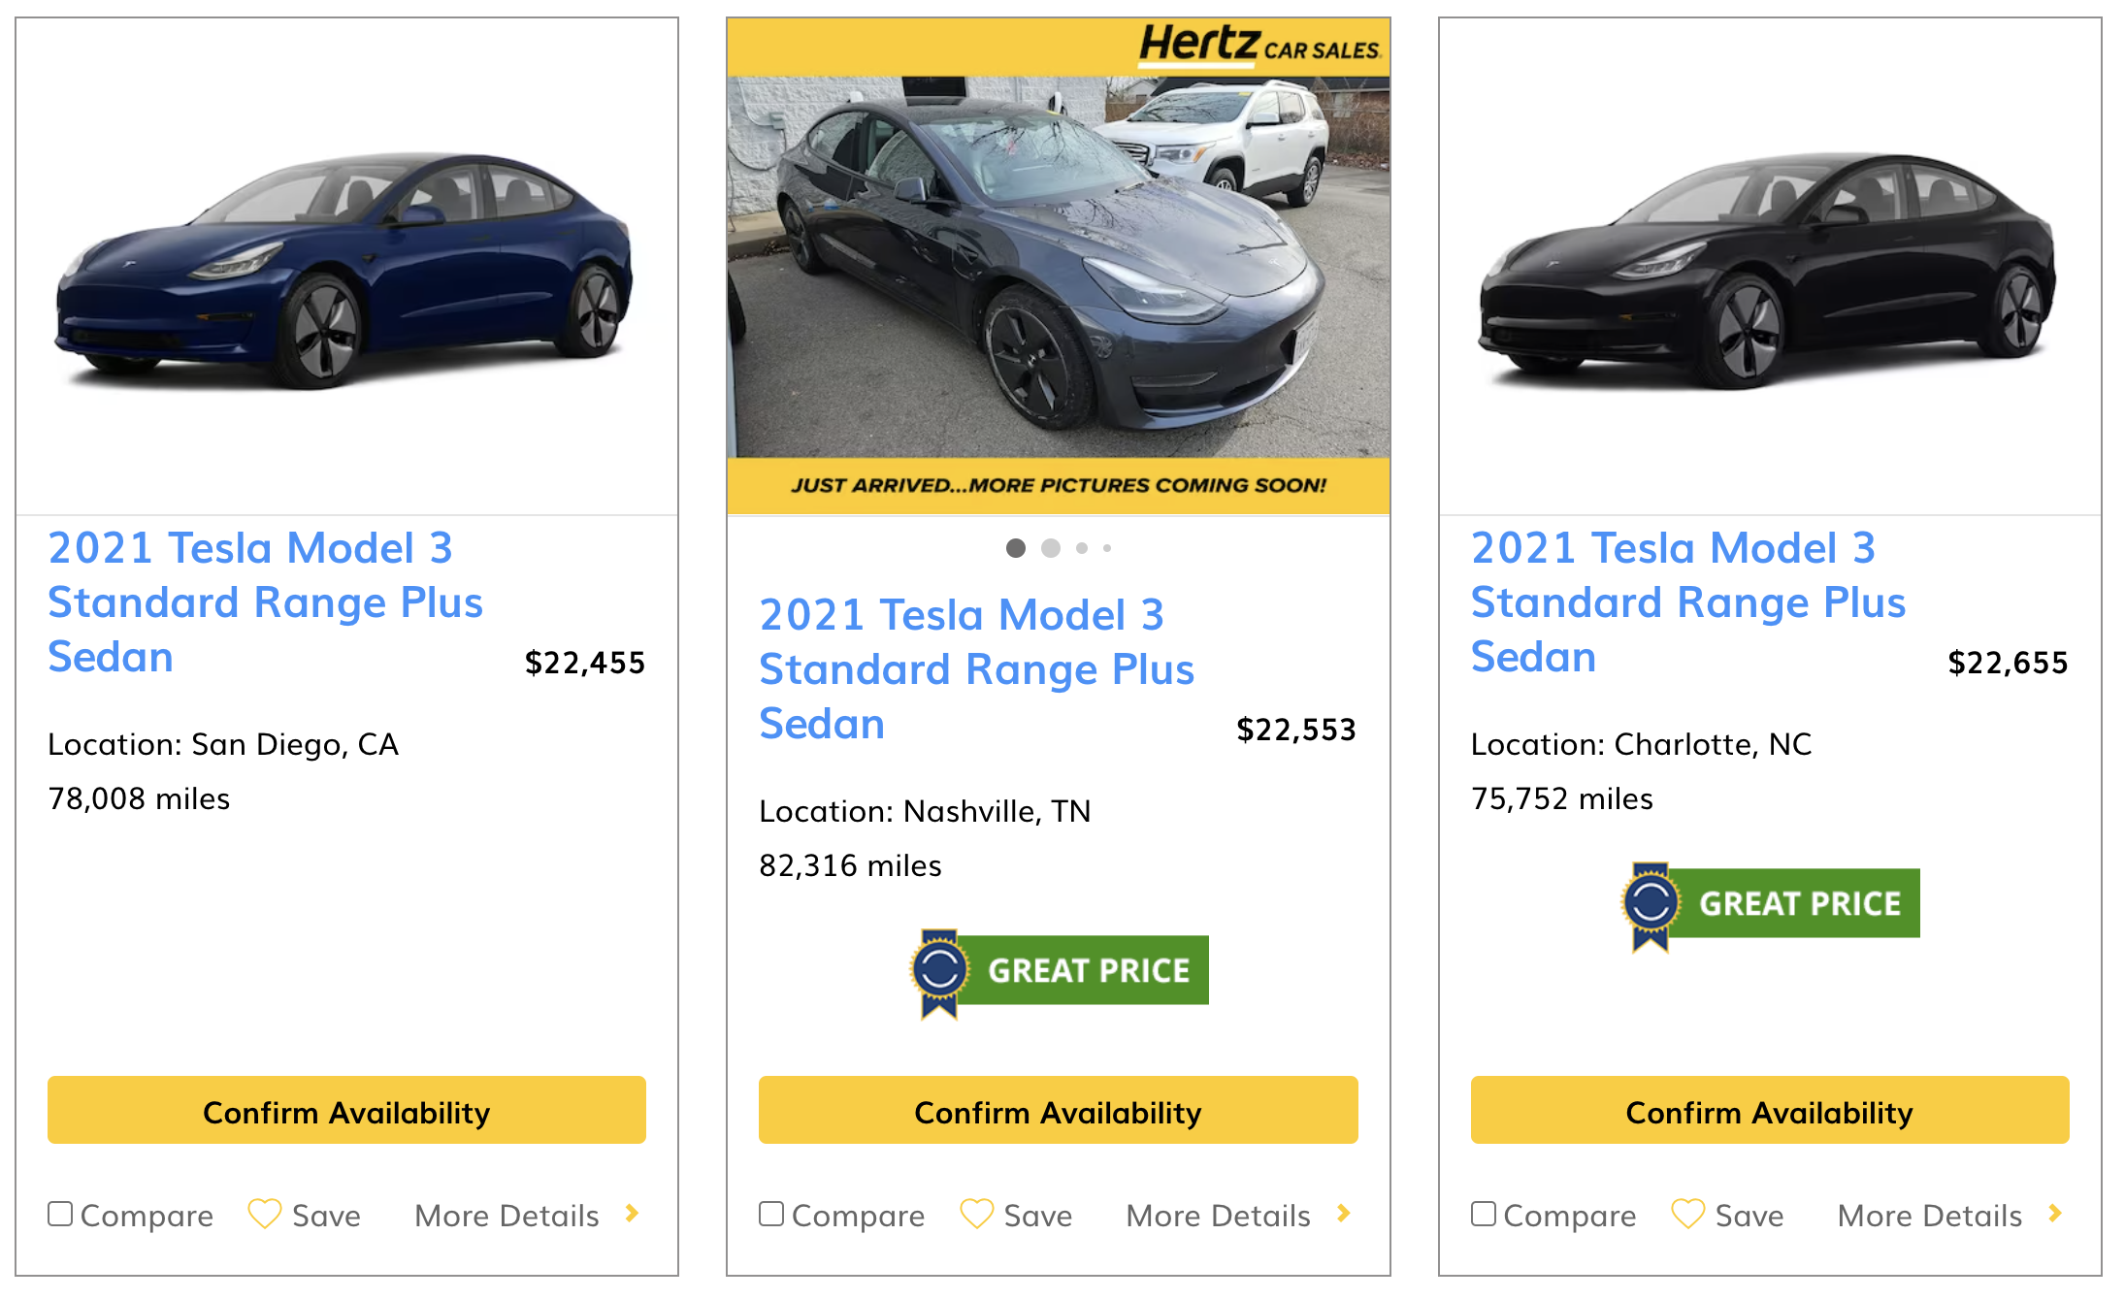Screen dimensions: 2125x1300
Task: Click More Details arrow on Charlotte listing
Action: pos(2055,1213)
